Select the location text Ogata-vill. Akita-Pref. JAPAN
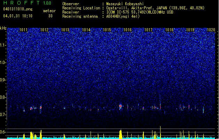Viewport: 219px width, 139px height. pyautogui.click(x=136, y=8)
